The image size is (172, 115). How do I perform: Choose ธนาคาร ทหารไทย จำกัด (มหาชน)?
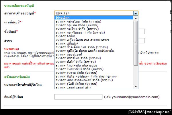click(x=94, y=58)
